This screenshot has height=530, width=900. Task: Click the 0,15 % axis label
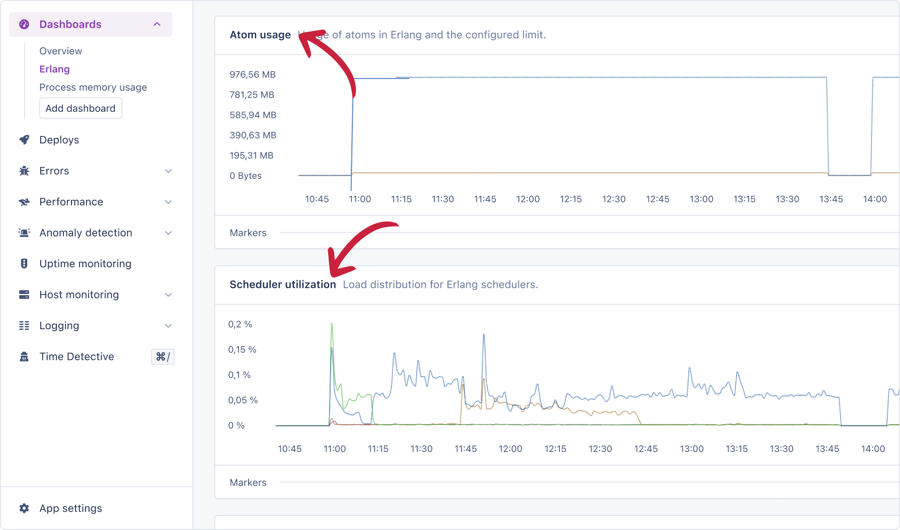242,350
